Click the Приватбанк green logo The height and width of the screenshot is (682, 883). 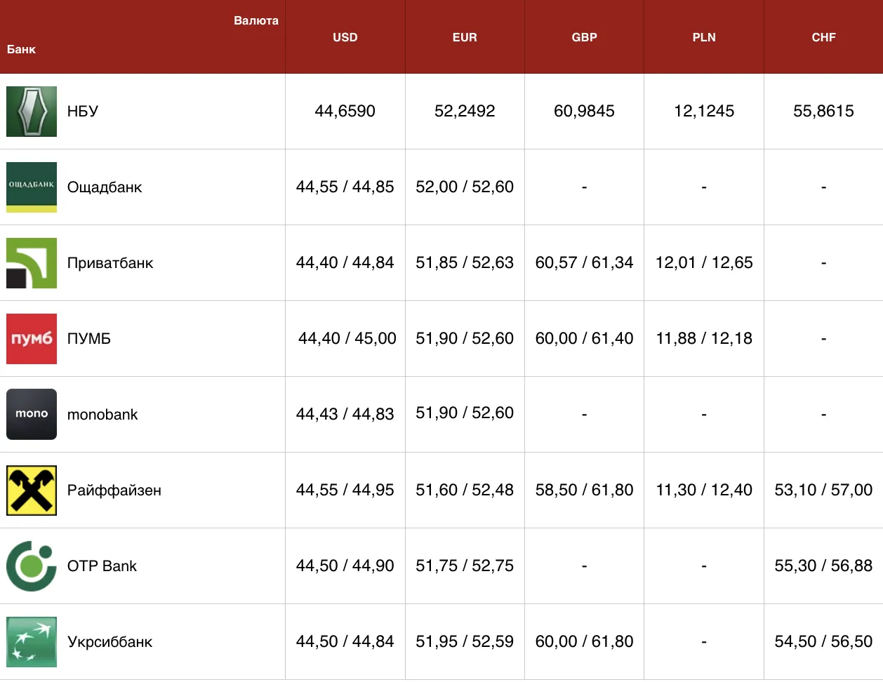pos(32,263)
